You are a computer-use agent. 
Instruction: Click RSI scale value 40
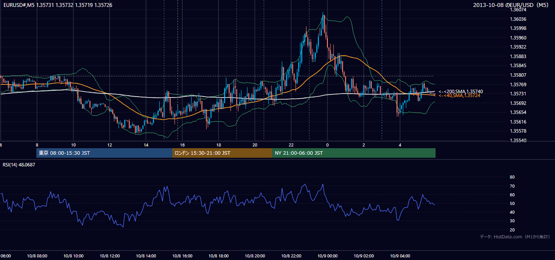[512, 212]
